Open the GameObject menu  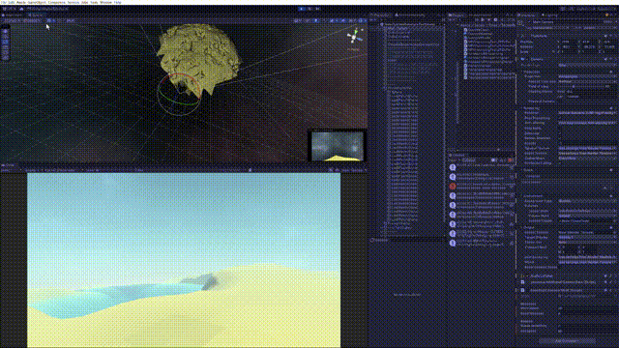[x=37, y=2]
